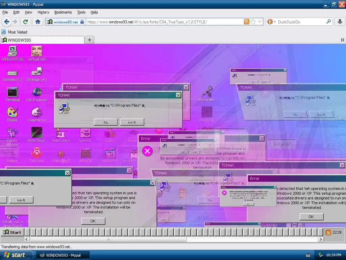Click OK in bottom-center error dialog
This screenshot has width=346, height=260.
pos(93,221)
